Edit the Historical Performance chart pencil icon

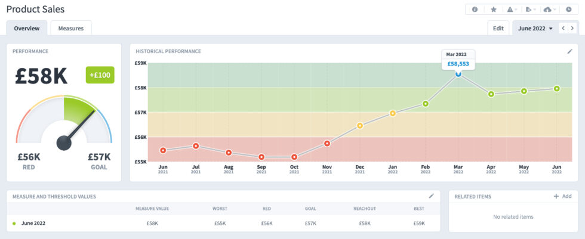569,51
